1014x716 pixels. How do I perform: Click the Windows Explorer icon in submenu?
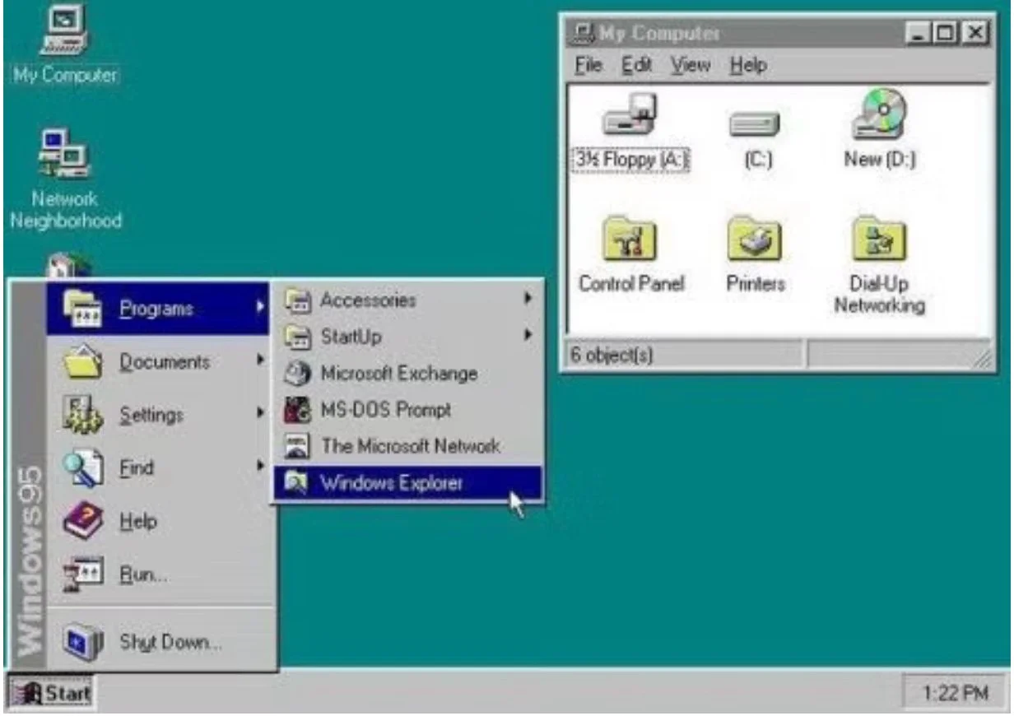point(296,483)
